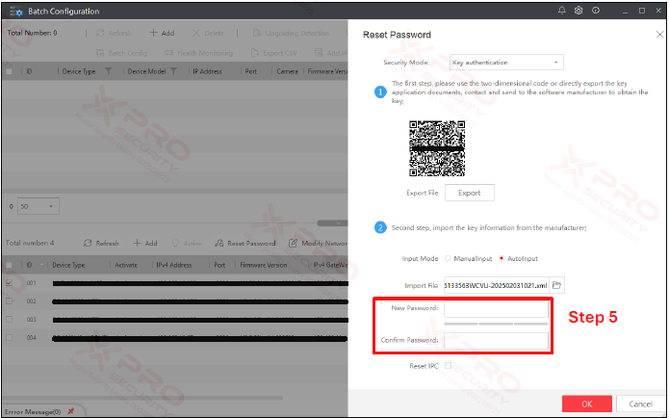Click Add in the lower toolbar
The image size is (669, 418).
145,243
